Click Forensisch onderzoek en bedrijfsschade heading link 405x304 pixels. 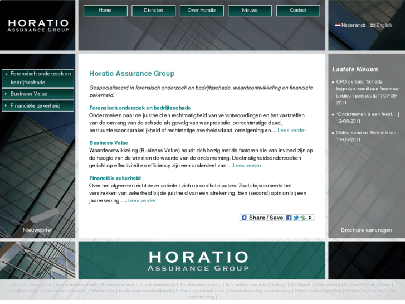point(140,108)
